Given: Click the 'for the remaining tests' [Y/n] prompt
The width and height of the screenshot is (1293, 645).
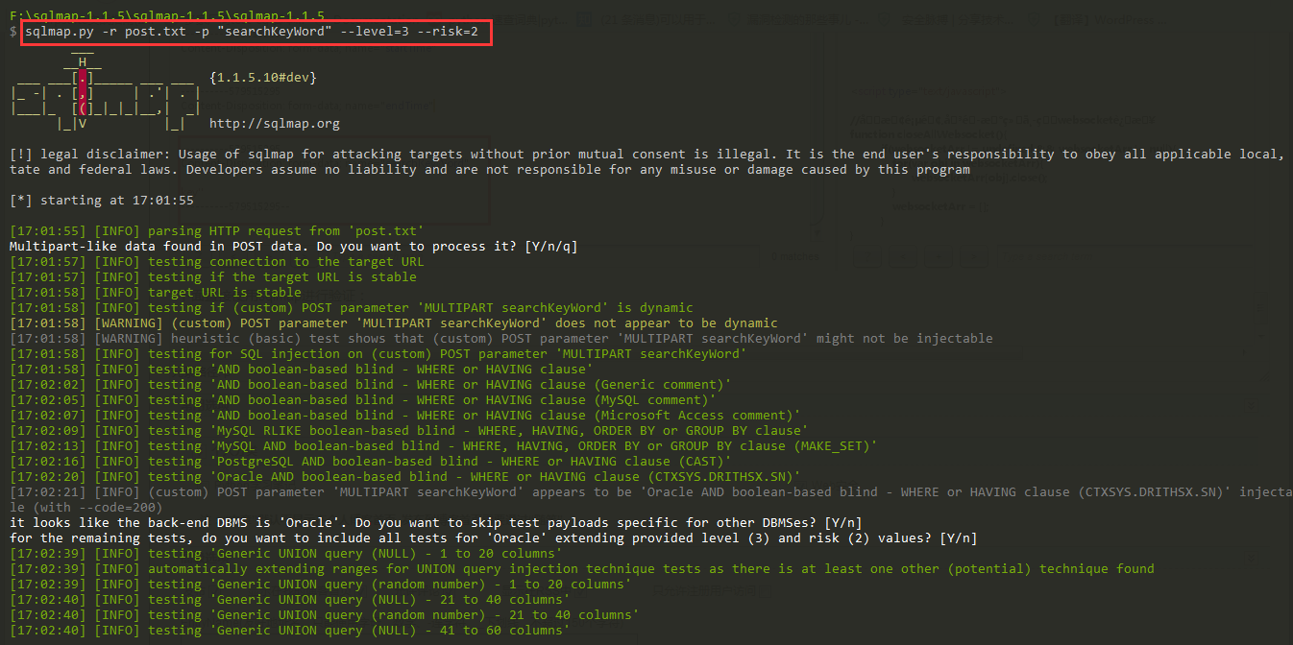Looking at the screenshot, I should point(494,538).
